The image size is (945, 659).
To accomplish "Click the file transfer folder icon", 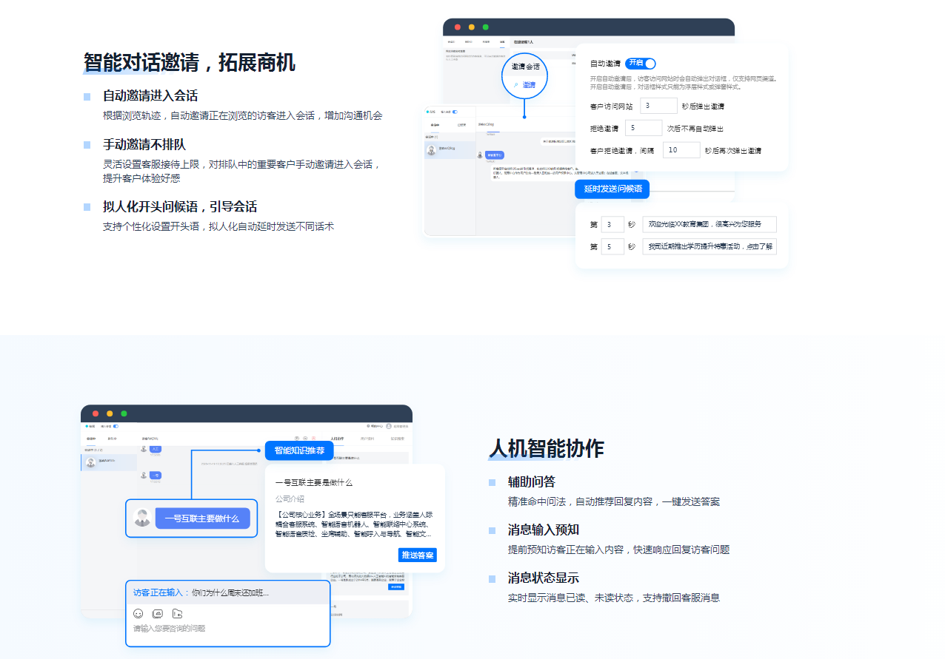I will (x=177, y=613).
